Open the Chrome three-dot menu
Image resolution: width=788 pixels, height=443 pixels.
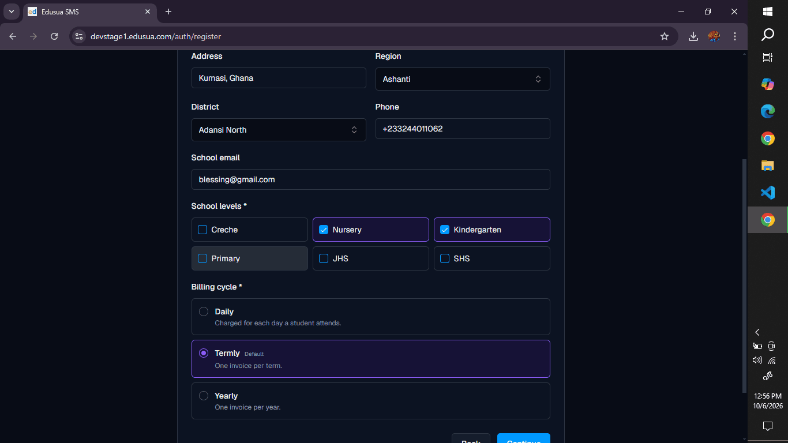pos(735,36)
